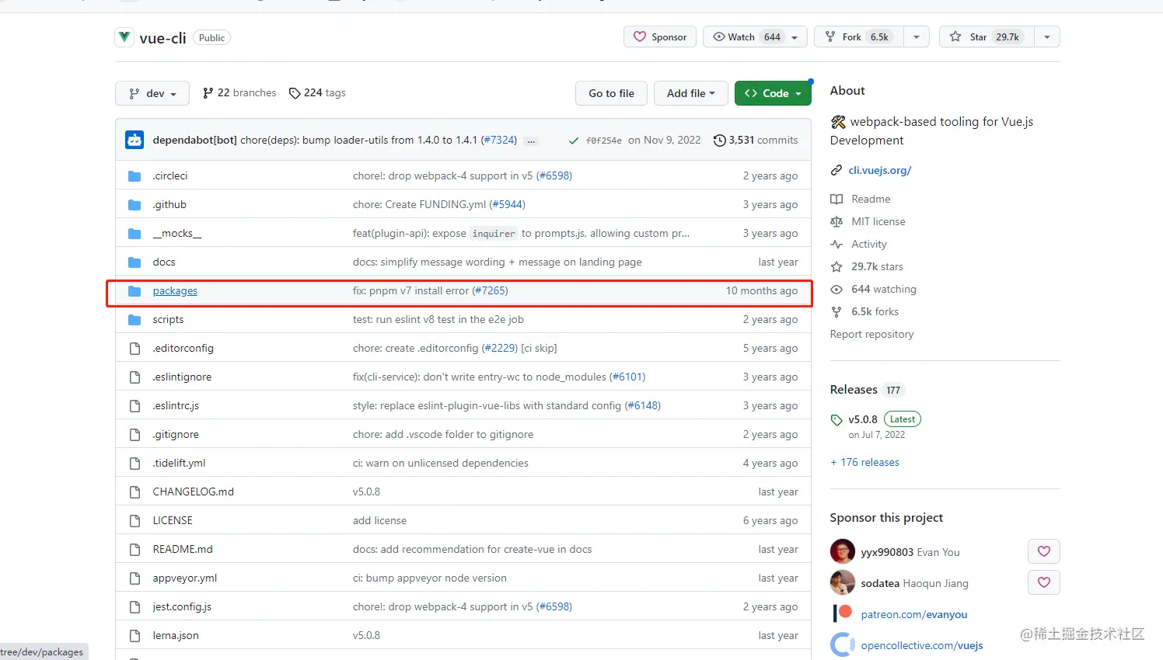Click the .github folder icon
The image size is (1163, 660).
tap(134, 205)
